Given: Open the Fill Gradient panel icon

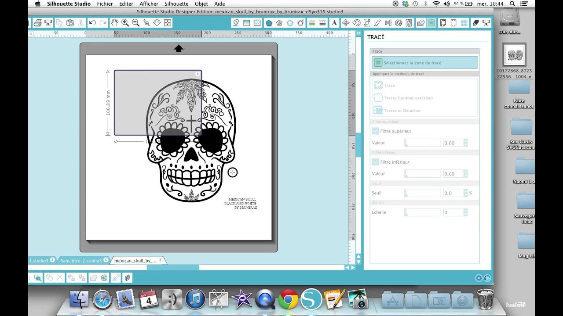Looking at the screenshot, I should click(247, 23).
